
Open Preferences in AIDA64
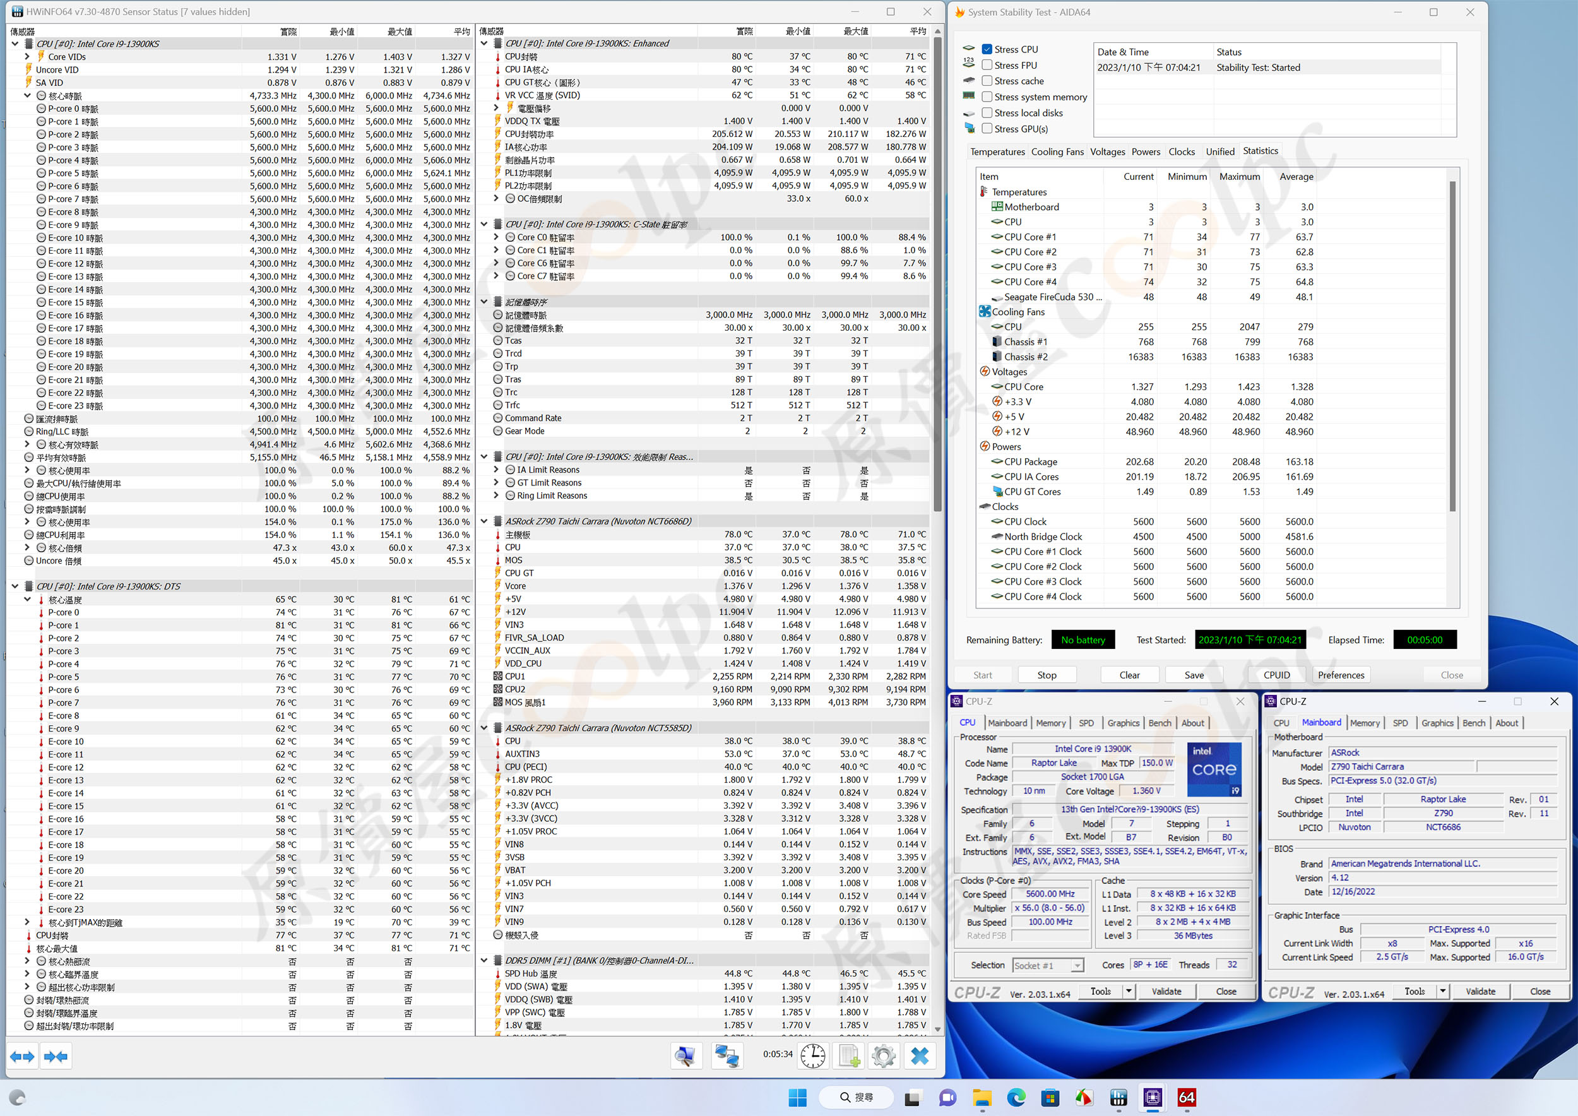pyautogui.click(x=1341, y=675)
